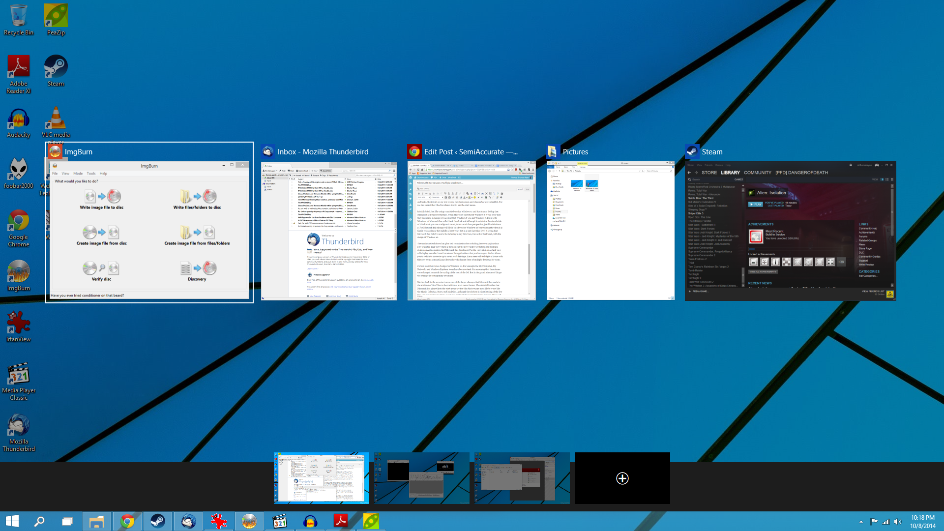Open File Explorer from the taskbar
The width and height of the screenshot is (944, 531).
pos(97,521)
